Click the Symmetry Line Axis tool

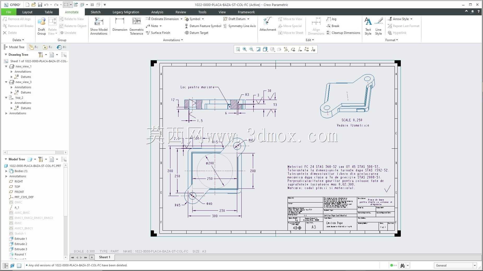pos(240,26)
